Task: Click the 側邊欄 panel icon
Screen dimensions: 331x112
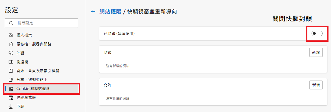Action: coord(11,62)
